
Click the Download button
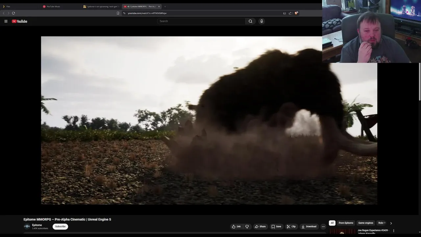pyautogui.click(x=309, y=226)
